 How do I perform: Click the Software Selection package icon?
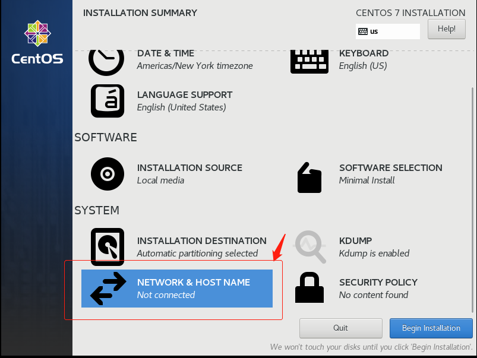[309, 177]
